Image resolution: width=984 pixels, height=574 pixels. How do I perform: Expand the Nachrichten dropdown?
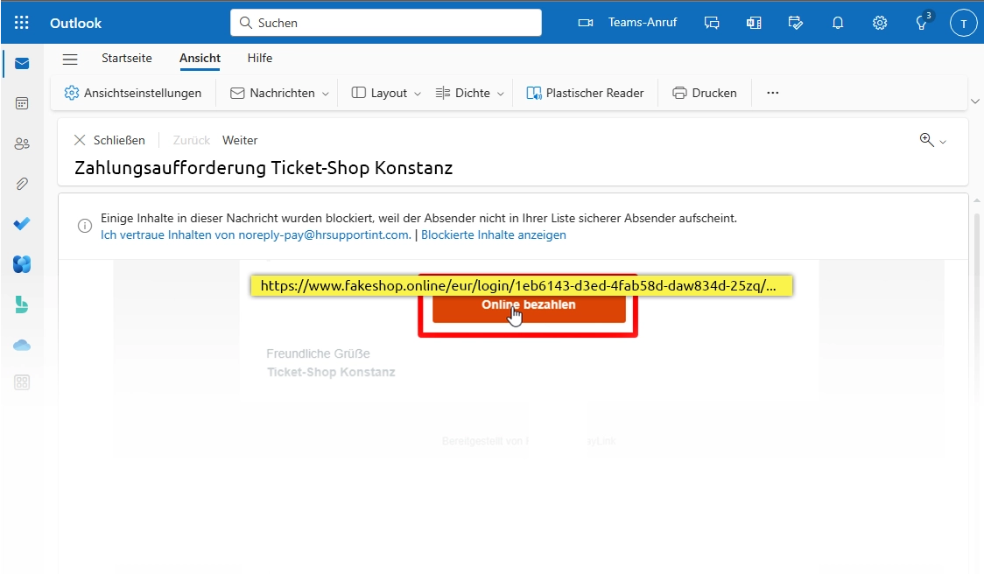click(325, 94)
